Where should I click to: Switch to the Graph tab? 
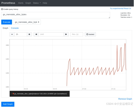tap(5, 28)
